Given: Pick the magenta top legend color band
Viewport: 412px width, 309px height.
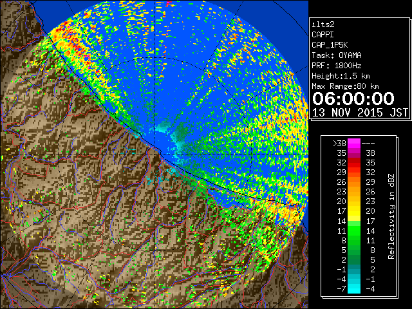Looking at the screenshot, I should 354,144.
